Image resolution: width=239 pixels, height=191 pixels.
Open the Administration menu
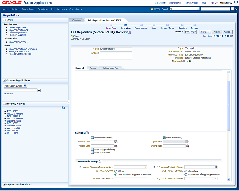(x=193, y=3)
